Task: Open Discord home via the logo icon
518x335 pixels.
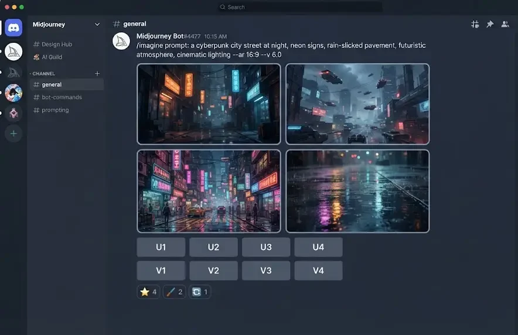Action: (x=13, y=28)
